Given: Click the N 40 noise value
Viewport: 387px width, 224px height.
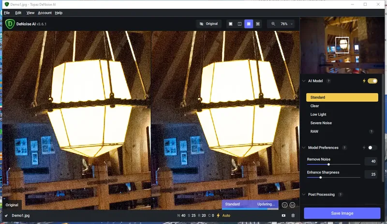Looking at the screenshot, I should coord(181,216).
